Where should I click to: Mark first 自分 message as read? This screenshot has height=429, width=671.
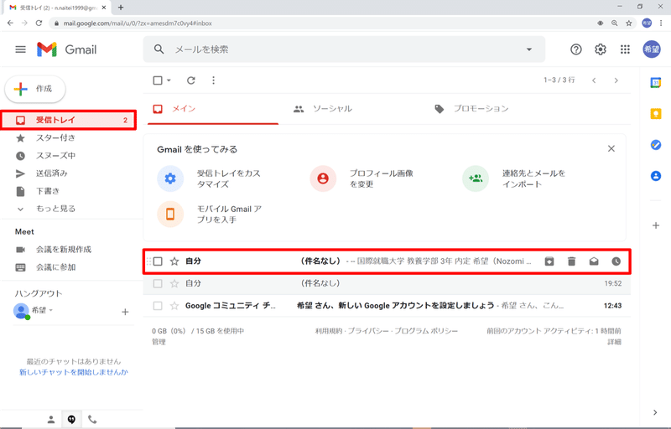click(x=594, y=261)
